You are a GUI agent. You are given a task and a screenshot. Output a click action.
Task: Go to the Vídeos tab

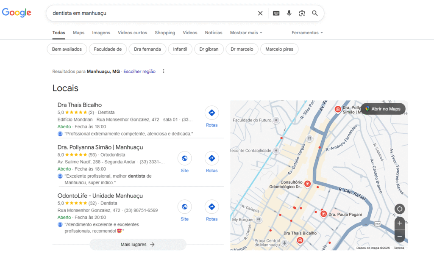pos(190,33)
